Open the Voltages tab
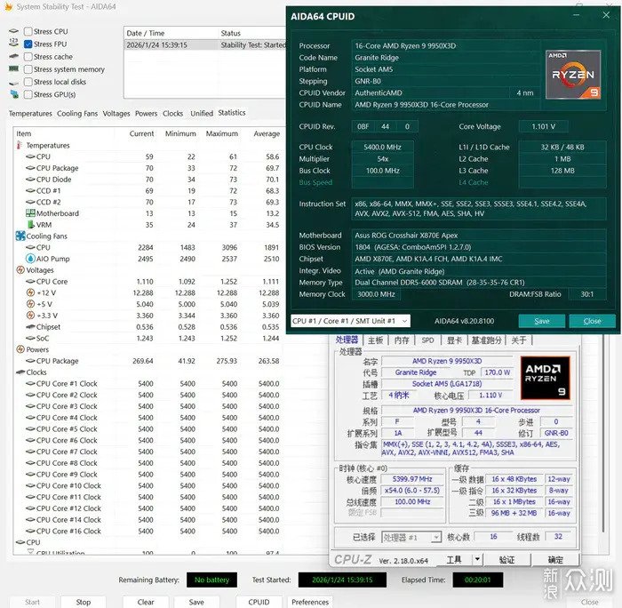The image size is (622, 608). (116, 114)
